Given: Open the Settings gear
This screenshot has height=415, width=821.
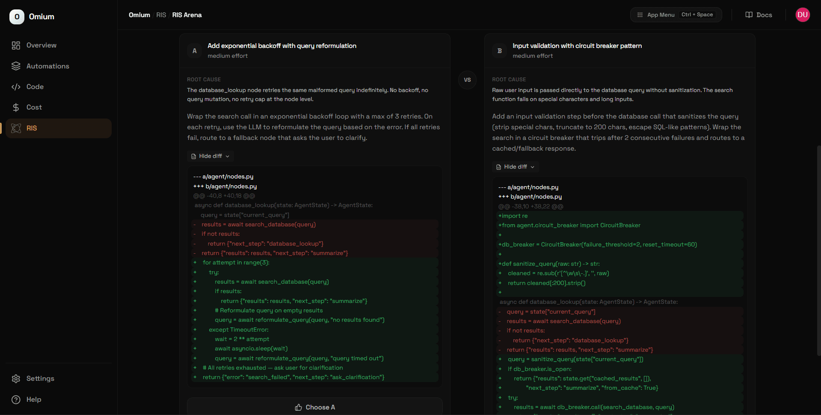Looking at the screenshot, I should [15, 378].
